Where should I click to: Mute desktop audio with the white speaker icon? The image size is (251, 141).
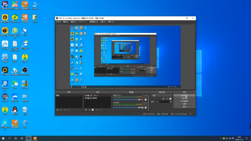142,107
